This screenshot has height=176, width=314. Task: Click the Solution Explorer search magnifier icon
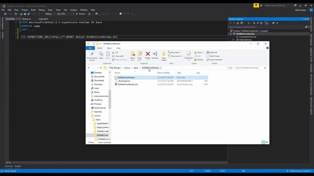click(306, 27)
